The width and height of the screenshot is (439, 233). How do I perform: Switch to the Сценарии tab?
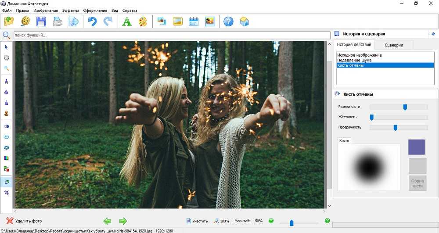pos(394,45)
